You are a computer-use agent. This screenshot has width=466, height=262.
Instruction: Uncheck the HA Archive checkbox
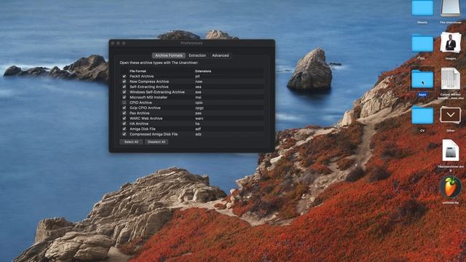(125, 124)
